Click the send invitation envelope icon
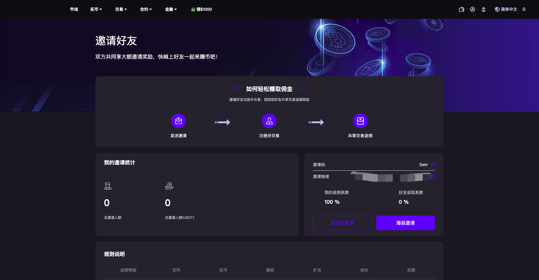Image resolution: width=539 pixels, height=280 pixels. pyautogui.click(x=178, y=121)
